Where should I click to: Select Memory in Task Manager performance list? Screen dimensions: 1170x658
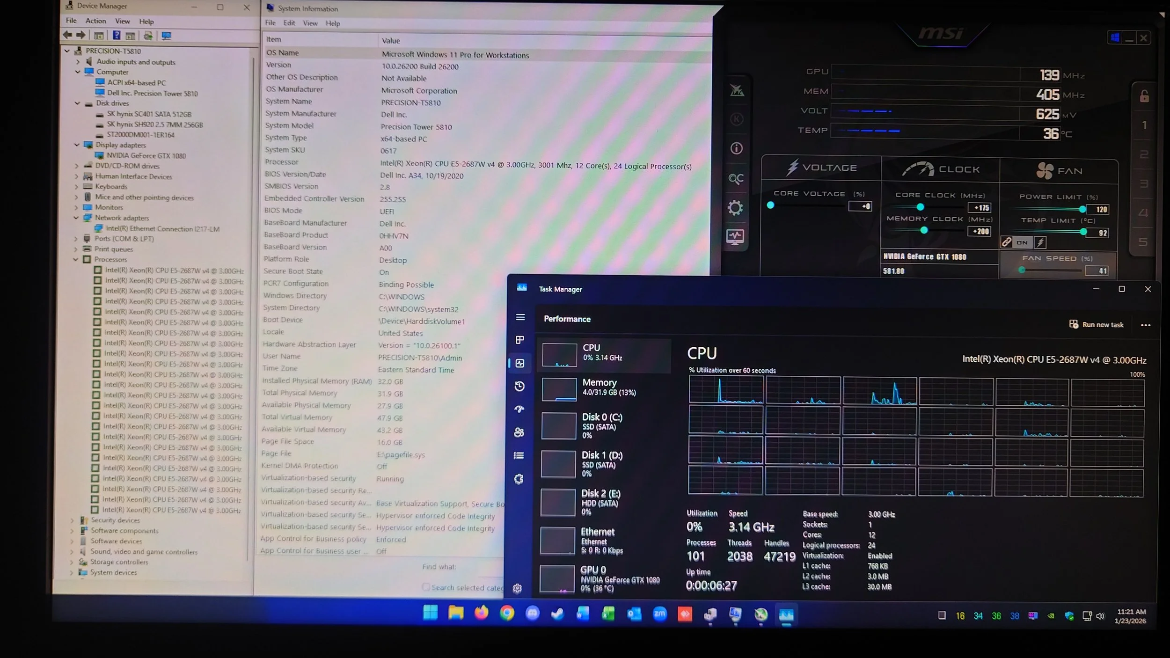click(x=603, y=387)
